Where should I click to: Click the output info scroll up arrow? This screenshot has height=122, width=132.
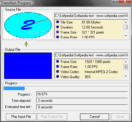tap(126, 62)
